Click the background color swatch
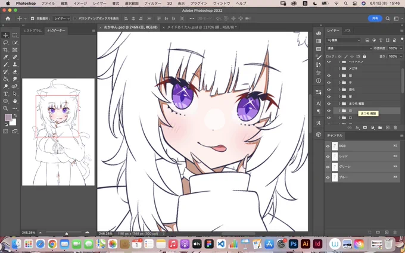 tap(13, 123)
